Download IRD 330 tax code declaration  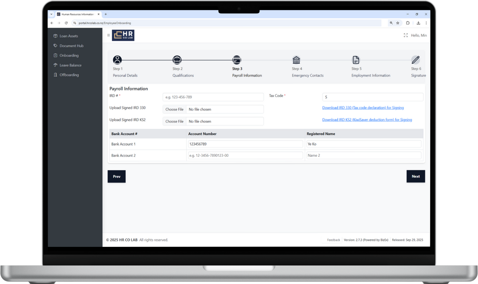[x=363, y=108]
